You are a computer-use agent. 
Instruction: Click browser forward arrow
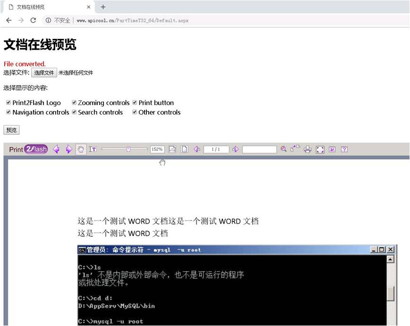21,20
